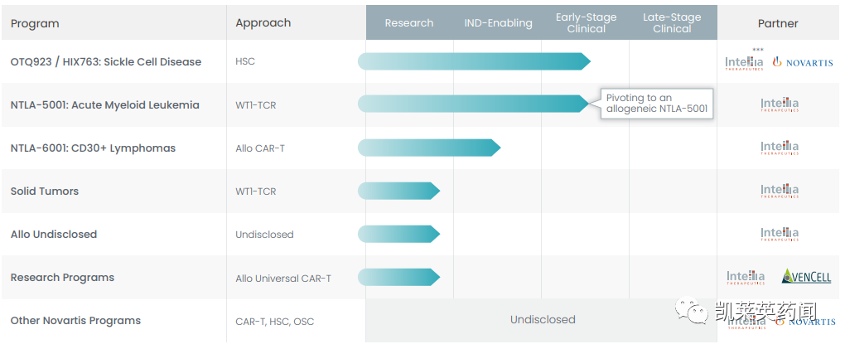Click the Novartis logo in the OTQ923 row
Image resolution: width=845 pixels, height=349 pixels.
click(x=803, y=62)
